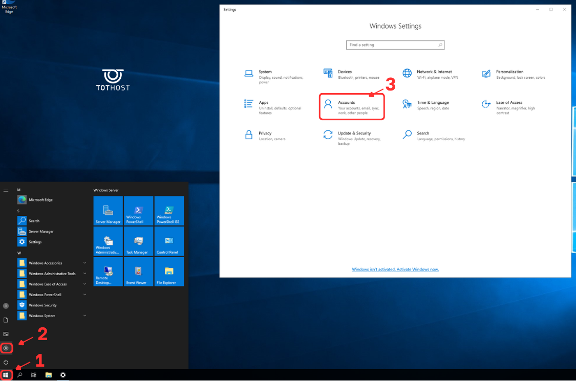Open Control Panel tile
Image resolution: width=576 pixels, height=381 pixels.
click(x=169, y=241)
